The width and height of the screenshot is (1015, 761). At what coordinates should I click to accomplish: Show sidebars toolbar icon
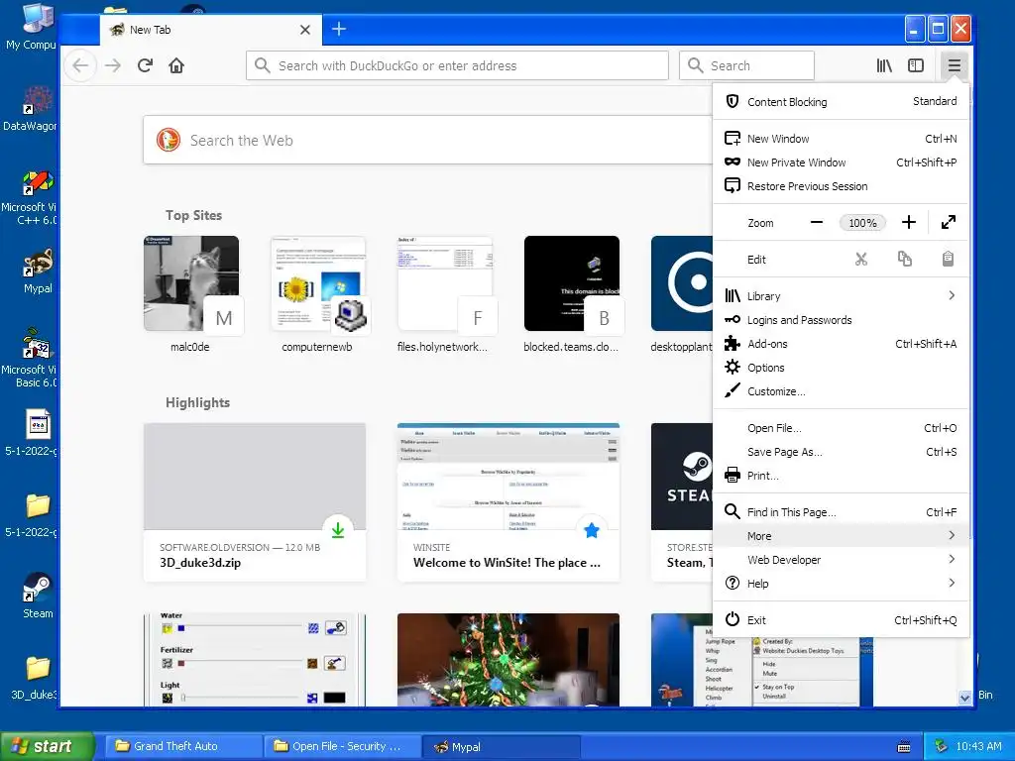pos(915,65)
